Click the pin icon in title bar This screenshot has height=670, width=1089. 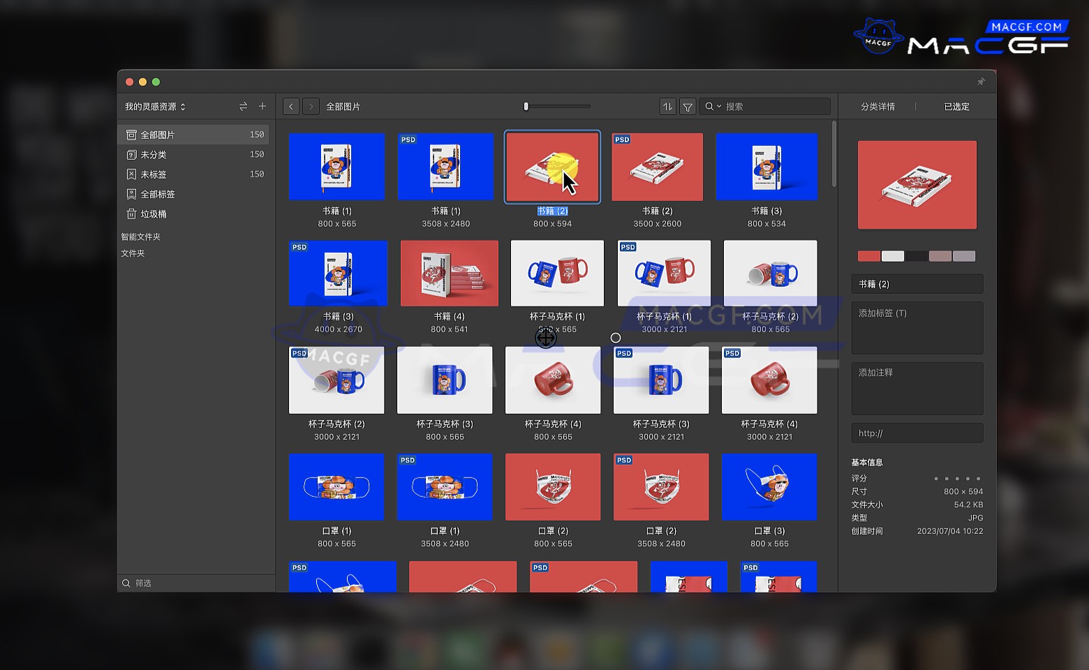981,82
